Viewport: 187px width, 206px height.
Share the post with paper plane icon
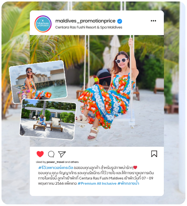click(62, 154)
